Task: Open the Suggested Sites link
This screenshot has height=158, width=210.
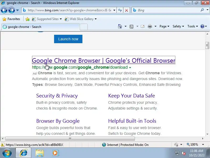Action: (47, 19)
